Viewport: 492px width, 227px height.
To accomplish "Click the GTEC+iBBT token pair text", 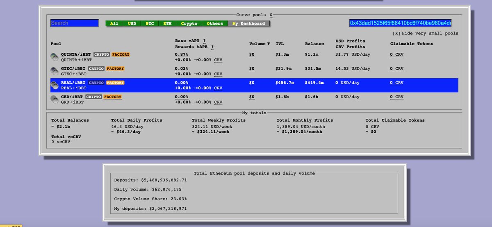I will click(74, 74).
